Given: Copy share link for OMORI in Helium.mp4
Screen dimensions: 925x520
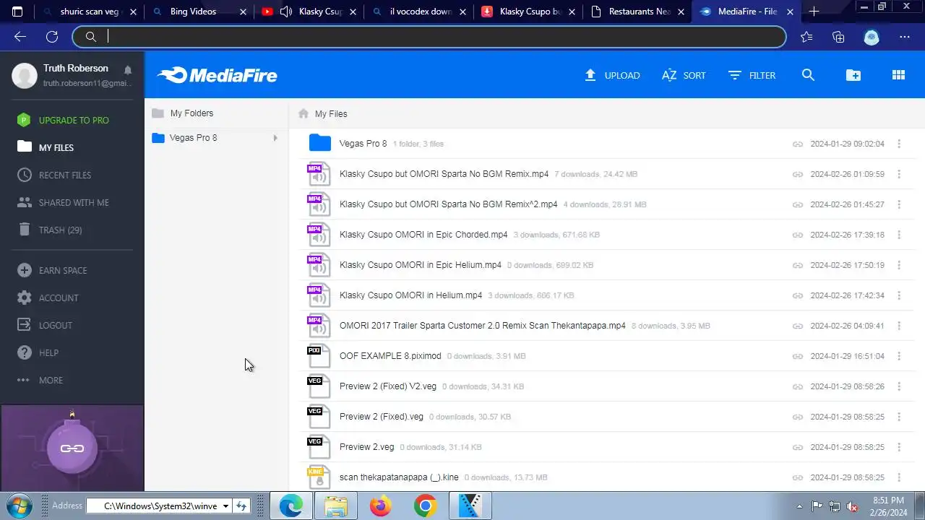Looking at the screenshot, I should [798, 295].
